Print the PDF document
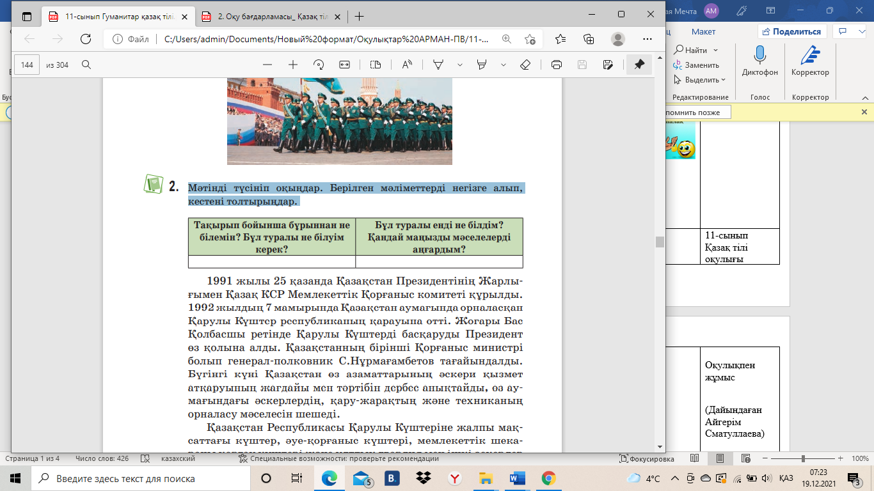The height and width of the screenshot is (491, 874). [x=557, y=65]
